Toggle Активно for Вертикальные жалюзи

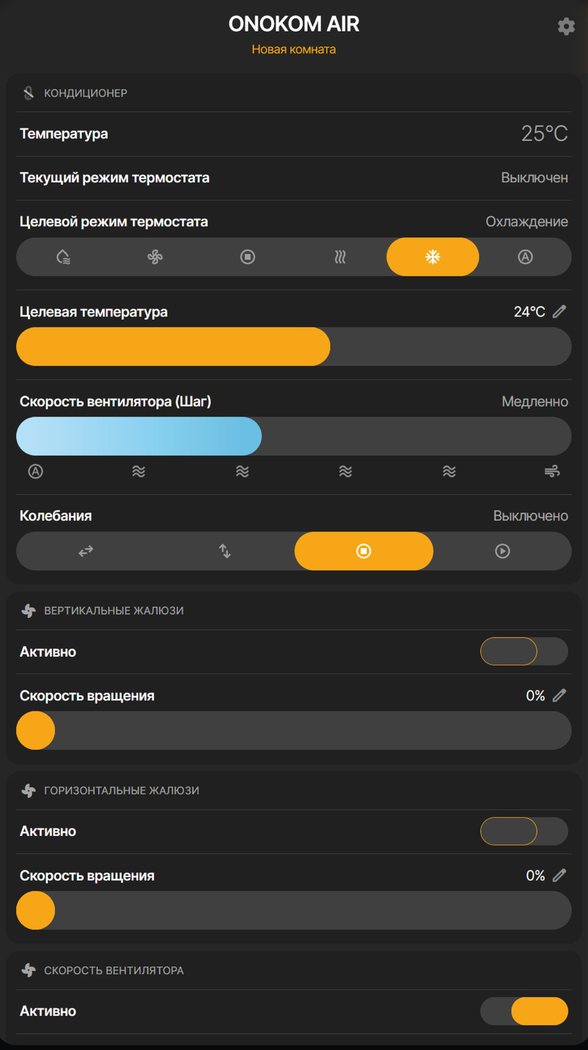click(524, 652)
